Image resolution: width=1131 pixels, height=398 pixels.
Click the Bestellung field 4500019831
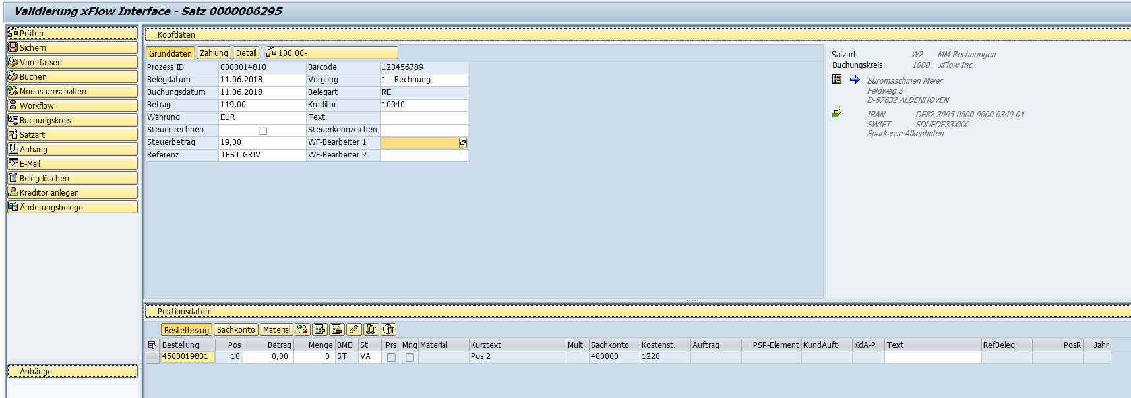tap(187, 356)
